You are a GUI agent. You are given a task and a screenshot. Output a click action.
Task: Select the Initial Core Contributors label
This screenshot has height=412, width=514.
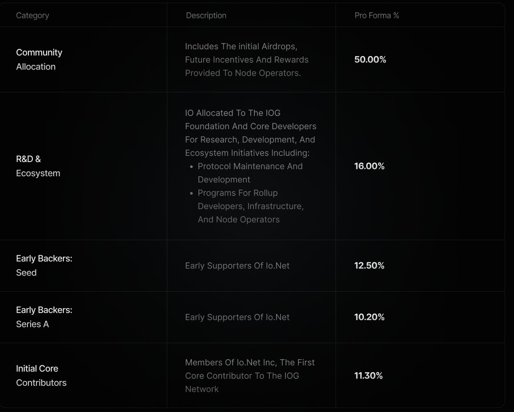click(x=41, y=376)
